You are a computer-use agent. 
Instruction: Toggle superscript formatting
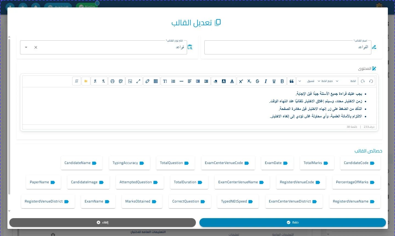(241, 81)
